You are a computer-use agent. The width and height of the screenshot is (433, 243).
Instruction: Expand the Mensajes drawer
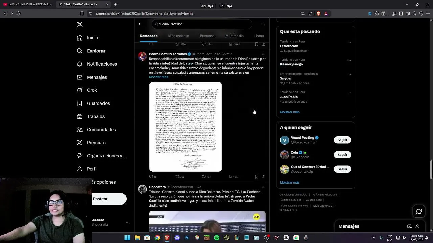(417, 226)
